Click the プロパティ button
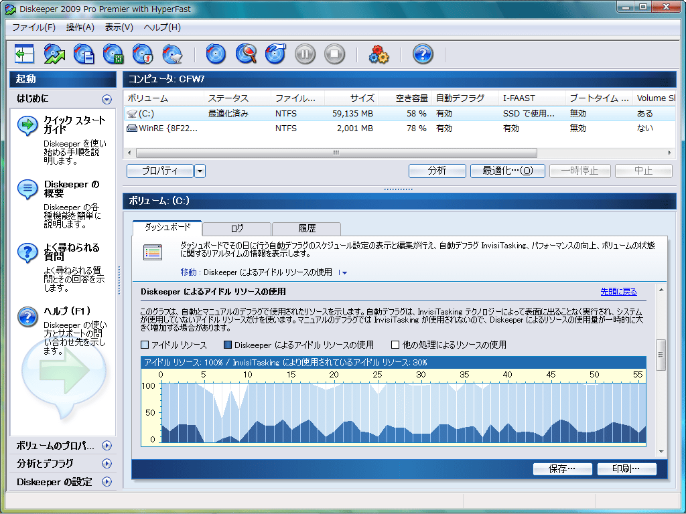This screenshot has width=686, height=514. tap(160, 171)
